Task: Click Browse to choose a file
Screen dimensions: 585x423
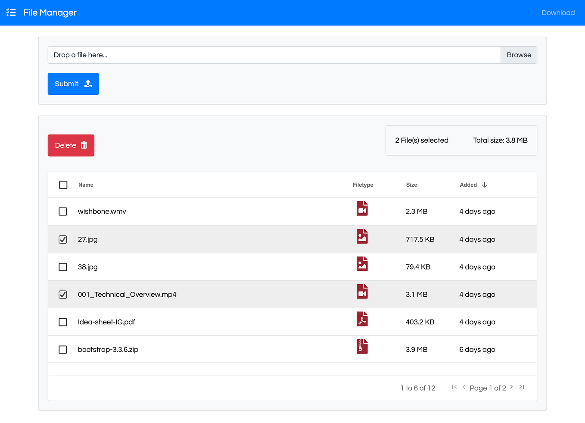Action: (519, 55)
